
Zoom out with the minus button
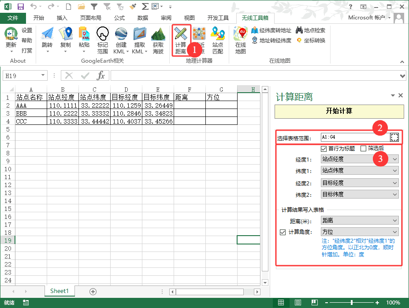[327, 303]
